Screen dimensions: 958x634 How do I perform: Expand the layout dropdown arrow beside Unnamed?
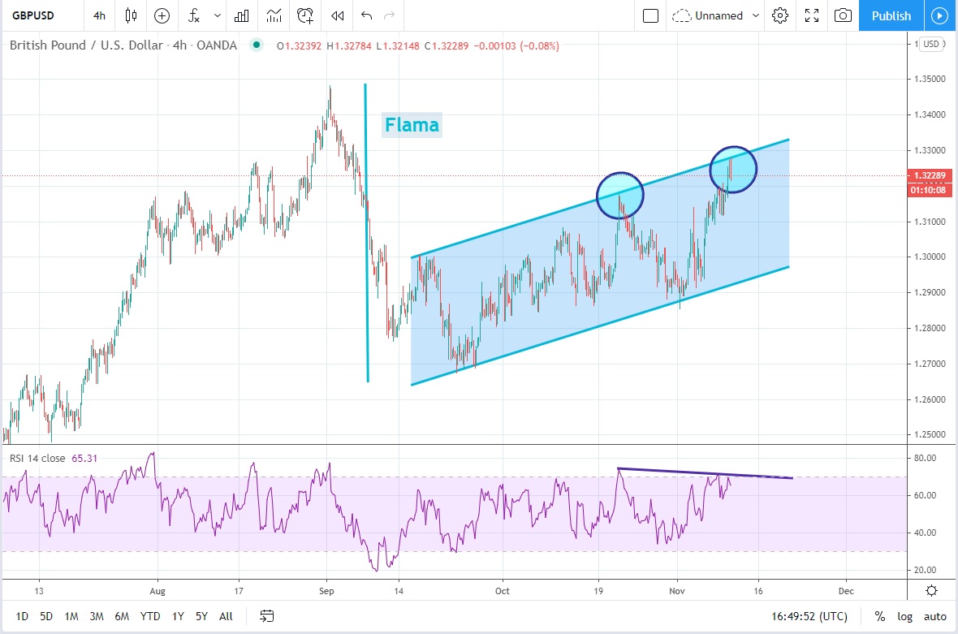(x=756, y=15)
